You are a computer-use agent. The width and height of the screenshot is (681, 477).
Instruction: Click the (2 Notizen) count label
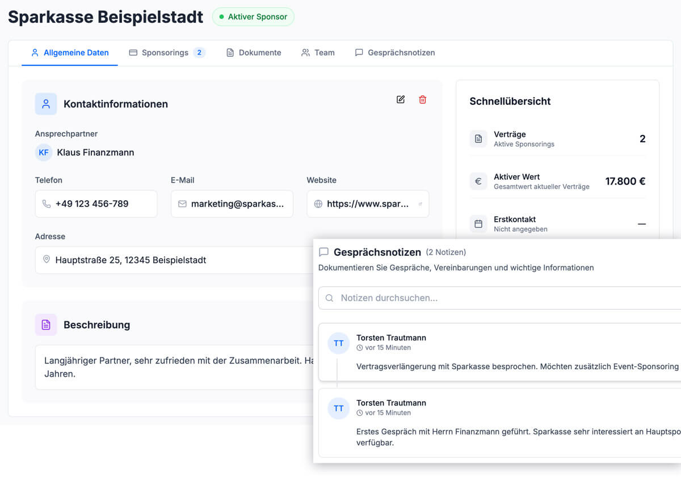(446, 252)
